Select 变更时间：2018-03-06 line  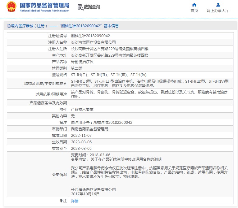tap(91, 155)
